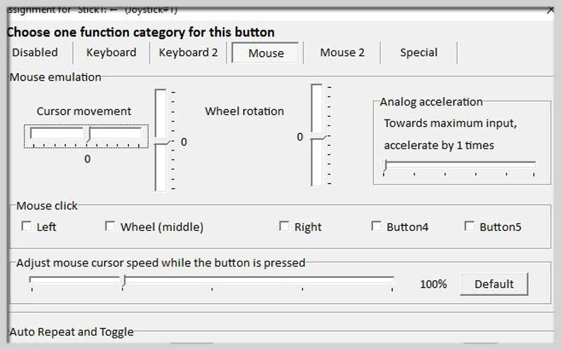Image resolution: width=561 pixels, height=350 pixels.
Task: Select the Keyboard category tab
Action: pos(111,52)
